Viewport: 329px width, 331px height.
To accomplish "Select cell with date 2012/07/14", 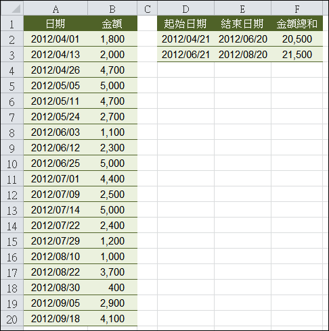I will click(x=56, y=210).
